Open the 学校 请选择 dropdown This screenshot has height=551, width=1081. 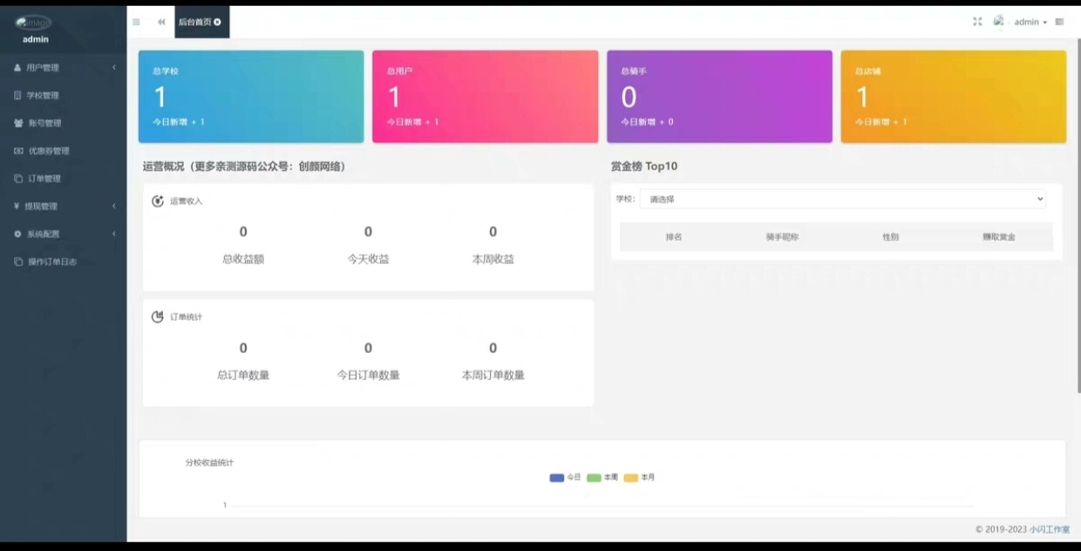pos(843,199)
